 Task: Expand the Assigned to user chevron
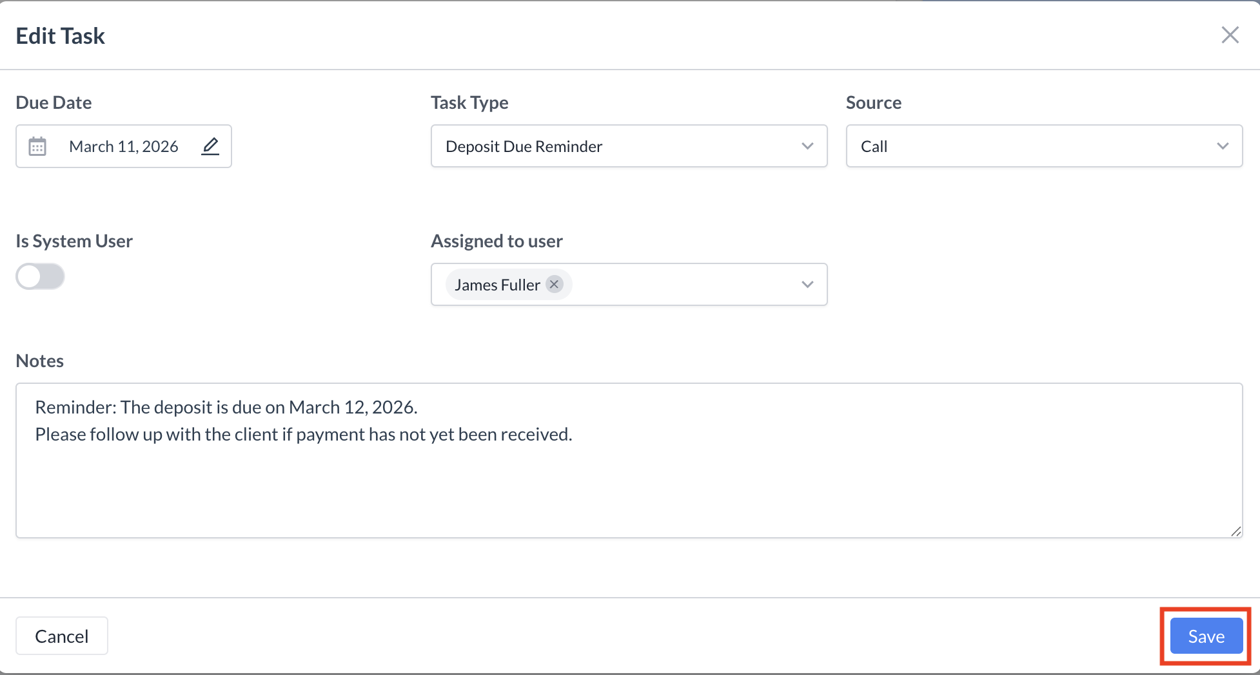pyautogui.click(x=807, y=285)
